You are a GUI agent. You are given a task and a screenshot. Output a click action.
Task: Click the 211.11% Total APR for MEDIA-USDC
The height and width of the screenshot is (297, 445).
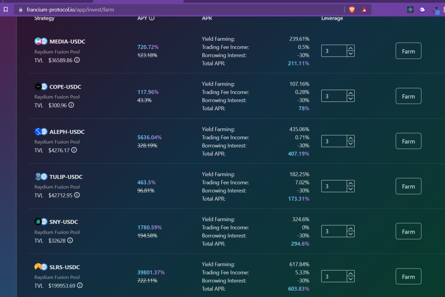coord(299,63)
